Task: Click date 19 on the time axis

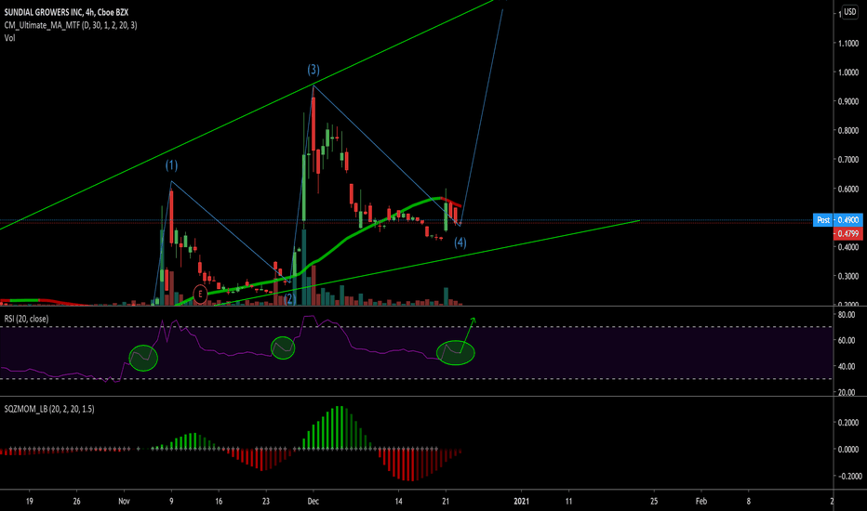Action: tap(30, 501)
